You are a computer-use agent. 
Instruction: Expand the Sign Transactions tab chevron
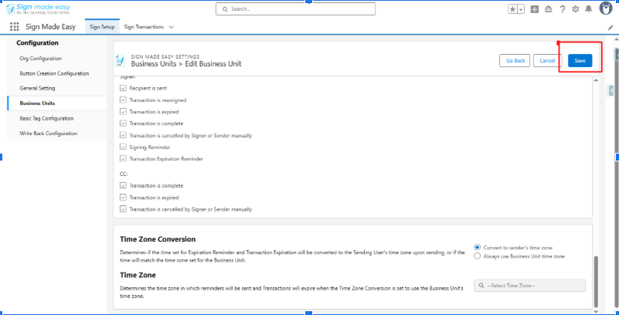(171, 27)
